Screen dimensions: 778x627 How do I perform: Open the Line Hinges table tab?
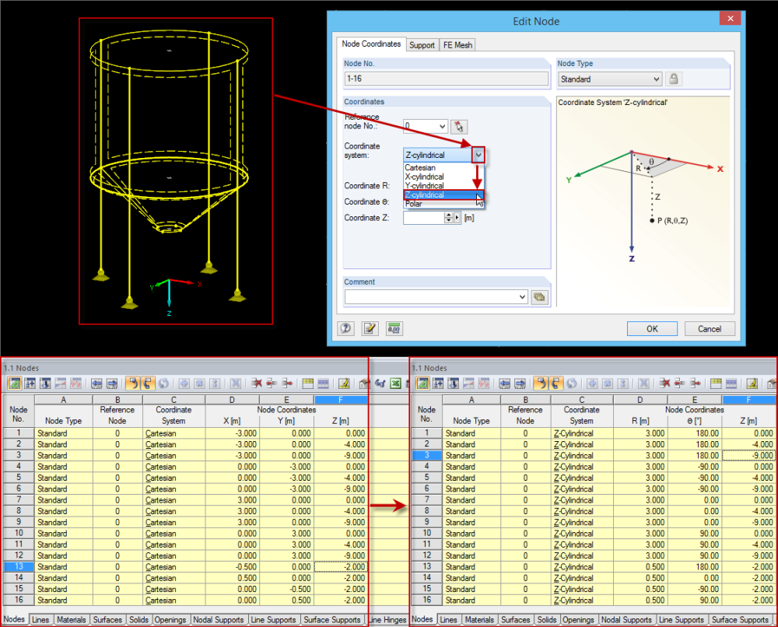[387, 620]
